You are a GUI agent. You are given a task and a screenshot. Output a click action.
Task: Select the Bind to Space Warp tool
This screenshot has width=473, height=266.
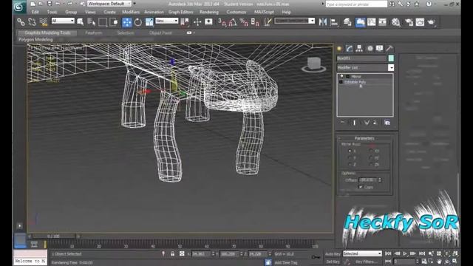tap(43, 22)
